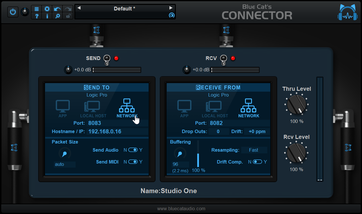Image resolution: width=362 pixels, height=214 pixels.
Task: Select the previous preset arrow
Action: tap(79, 8)
